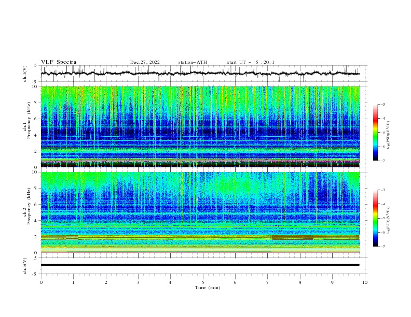This screenshot has height=317, width=411.
Task: Click the time axis tick label '0'
Action: (x=41, y=282)
